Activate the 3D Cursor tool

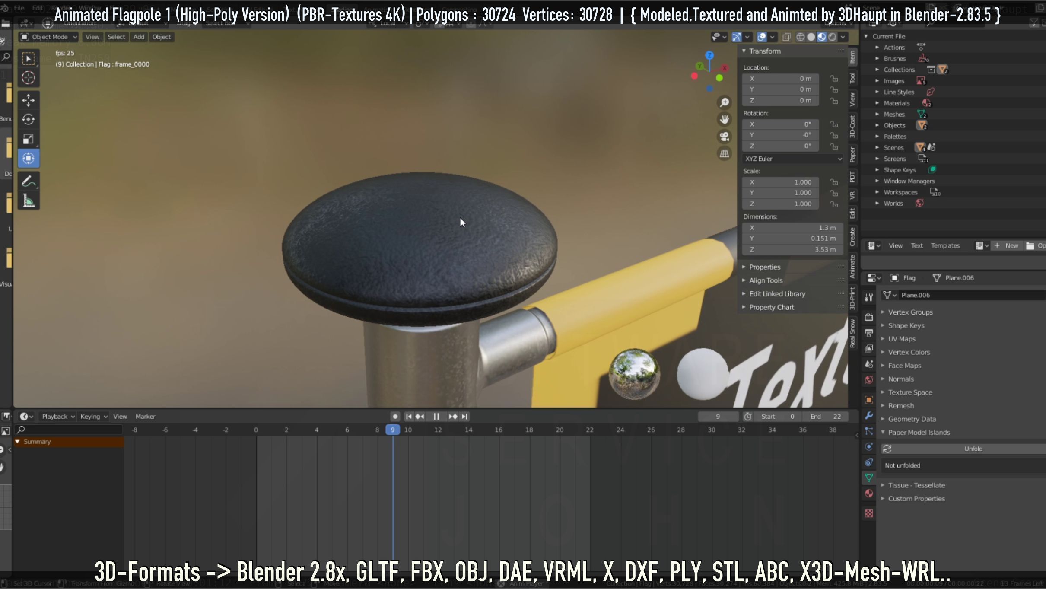(x=29, y=78)
